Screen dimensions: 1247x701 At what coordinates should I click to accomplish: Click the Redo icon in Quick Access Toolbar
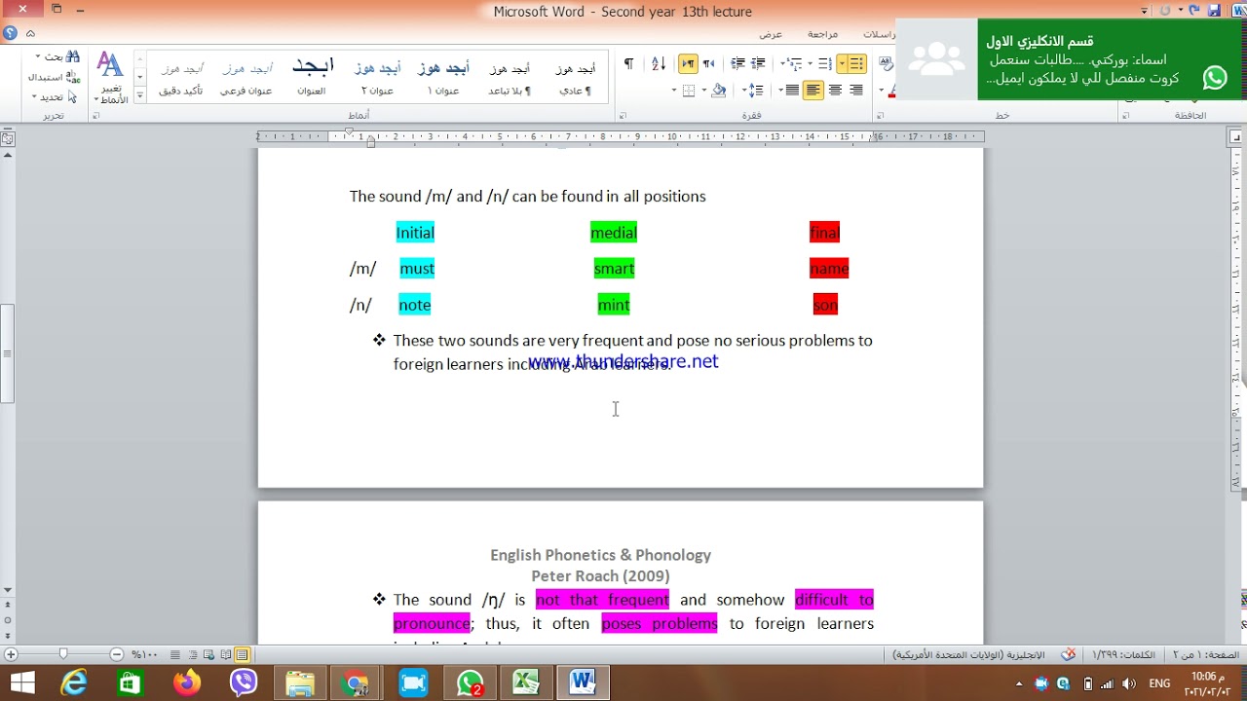click(x=1164, y=11)
